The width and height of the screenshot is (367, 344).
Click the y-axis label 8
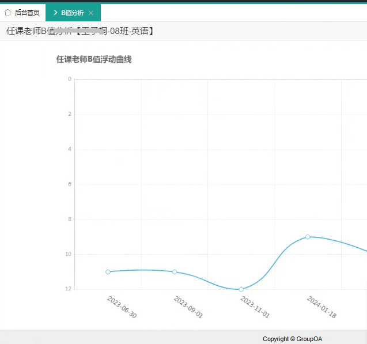pos(70,219)
